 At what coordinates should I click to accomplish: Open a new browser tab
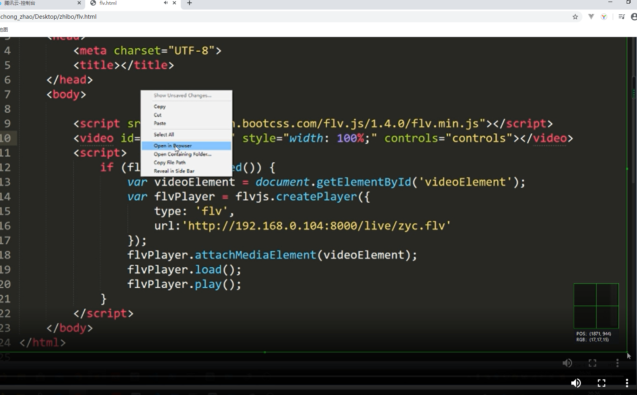pos(190,3)
